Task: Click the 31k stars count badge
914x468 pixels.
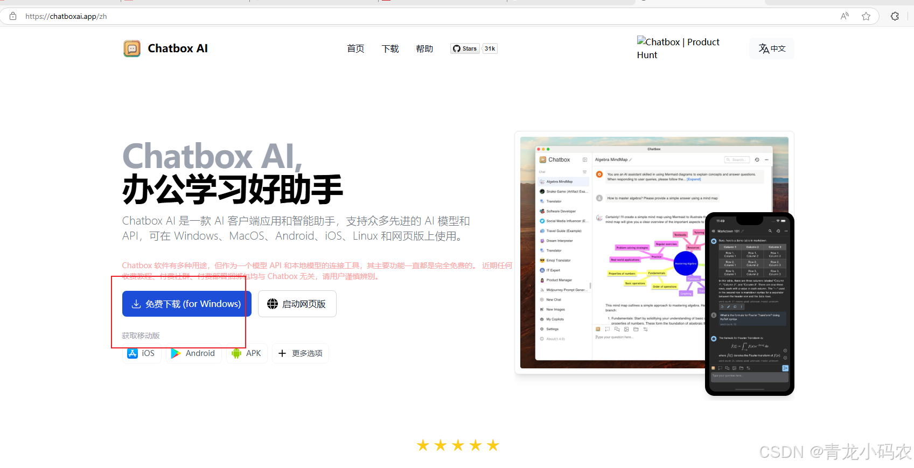Action: [x=490, y=48]
